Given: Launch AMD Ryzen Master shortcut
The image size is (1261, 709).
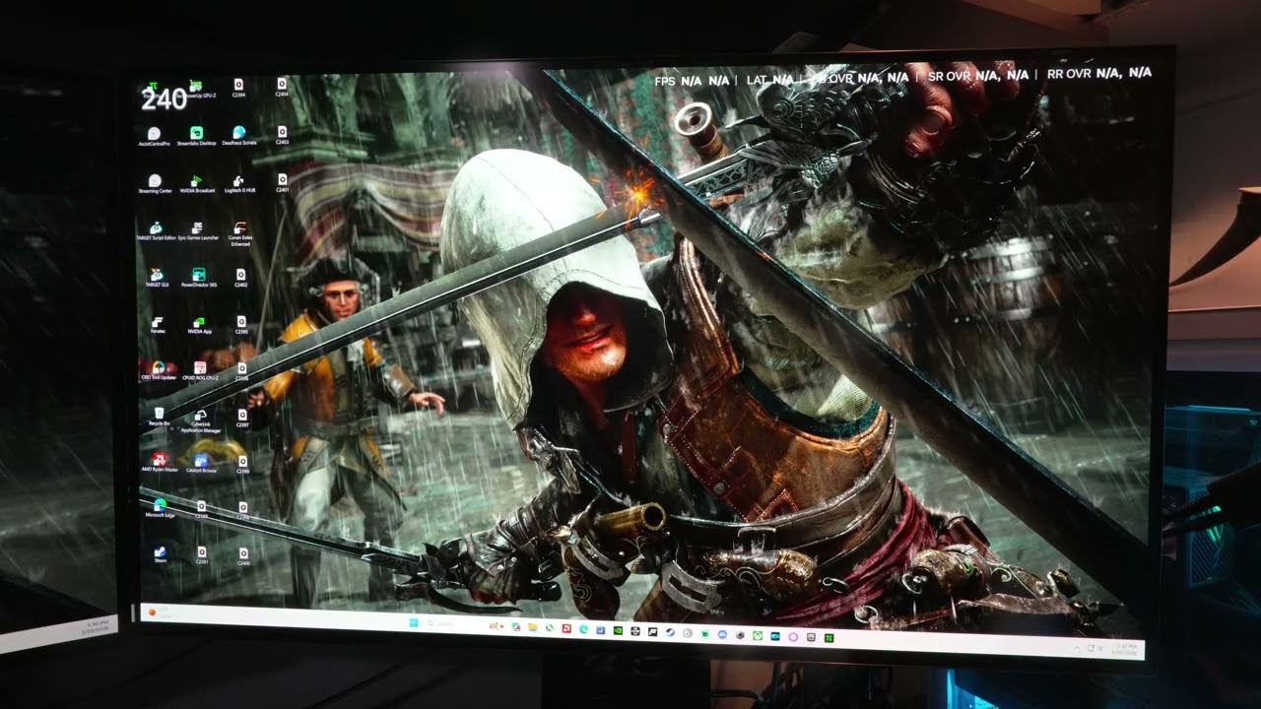Looking at the screenshot, I should point(160,463).
